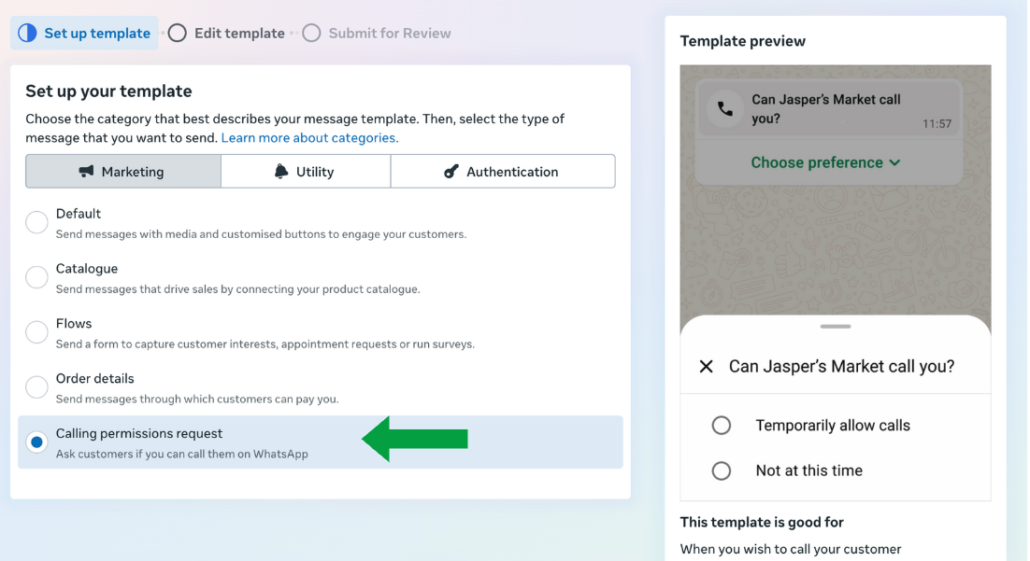The image size is (1030, 561).
Task: Click the 11:57 timestamp in preview
Action: coord(937,123)
